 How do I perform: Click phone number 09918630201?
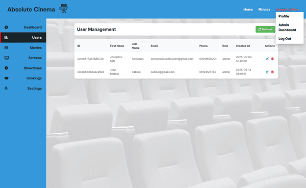[207, 59]
